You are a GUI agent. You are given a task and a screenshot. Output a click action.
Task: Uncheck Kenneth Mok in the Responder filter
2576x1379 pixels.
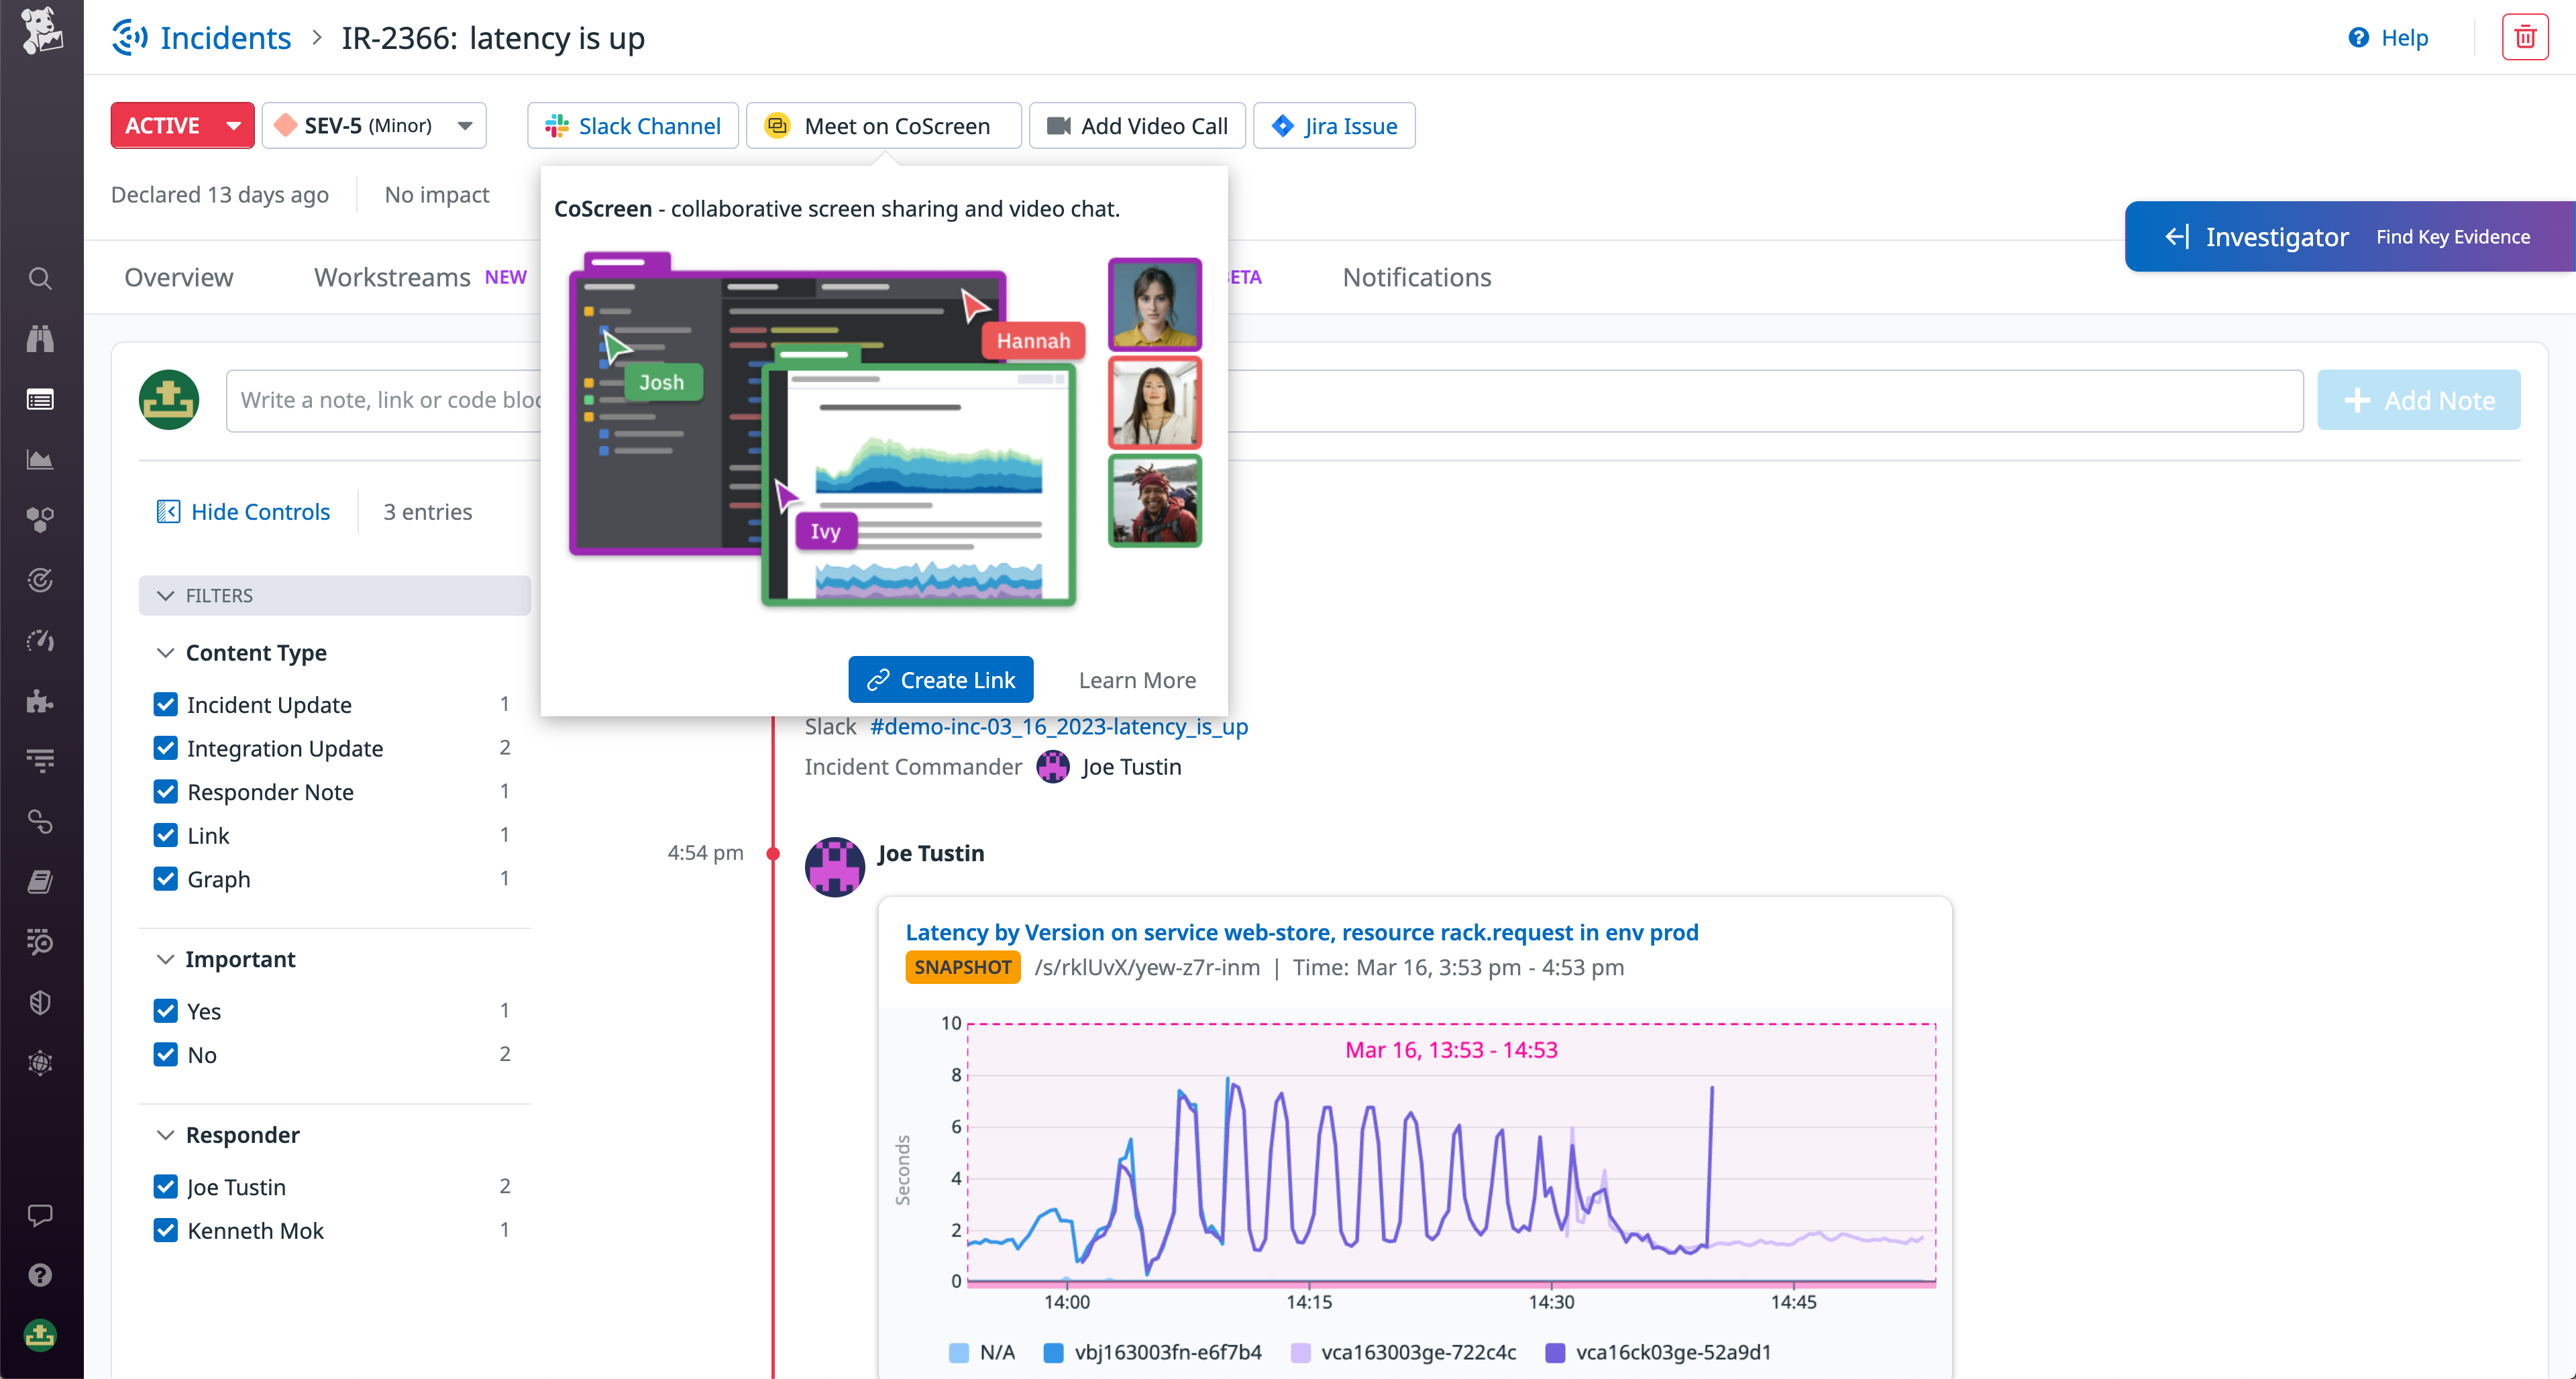(166, 1231)
